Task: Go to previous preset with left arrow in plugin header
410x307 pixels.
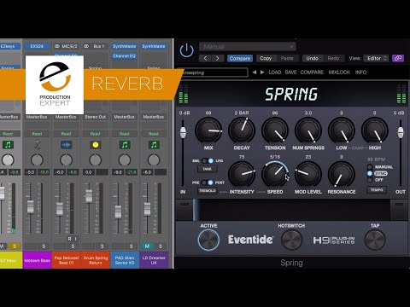Action: 206,58
